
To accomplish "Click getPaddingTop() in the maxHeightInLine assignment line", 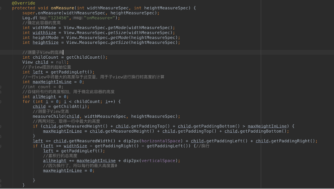I will pos(197,131).
